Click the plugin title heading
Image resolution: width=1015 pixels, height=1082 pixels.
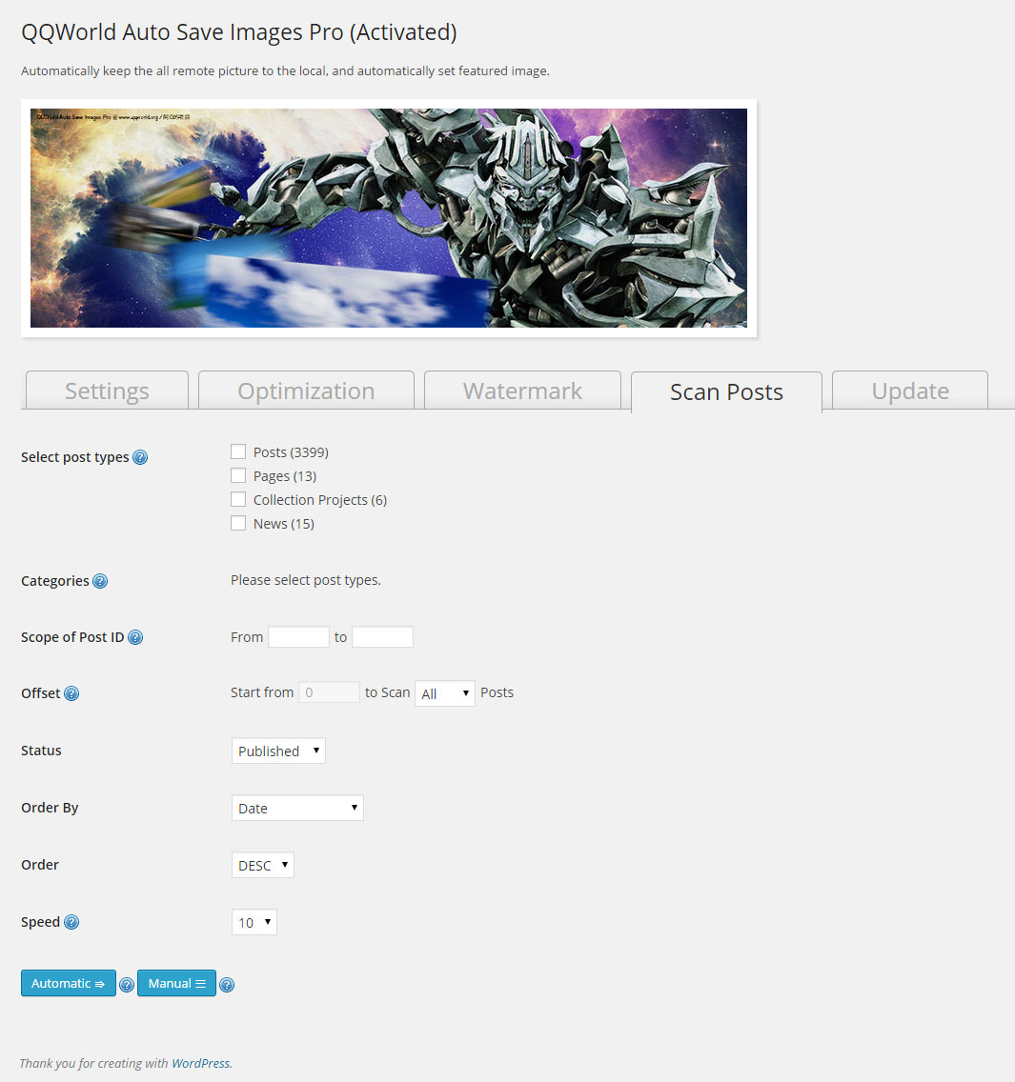[239, 32]
